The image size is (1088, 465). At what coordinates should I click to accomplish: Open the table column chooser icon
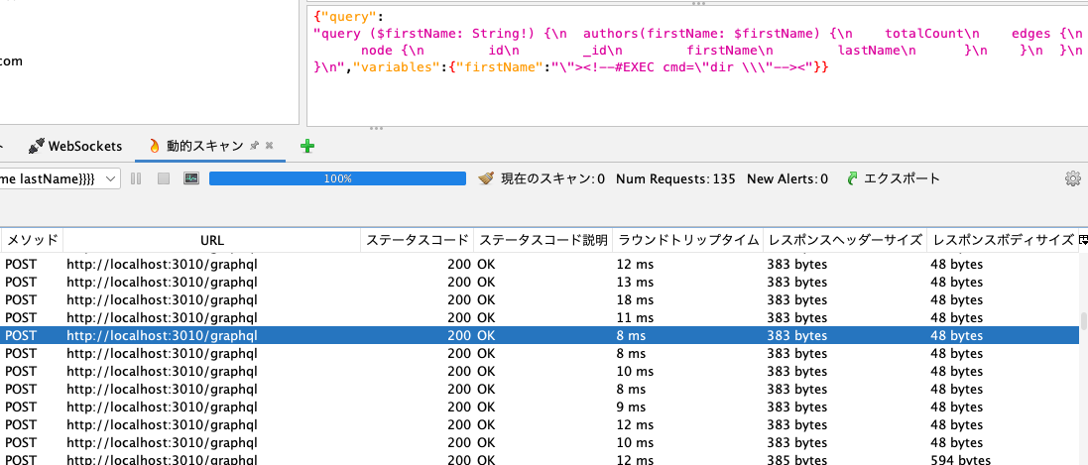[x=1083, y=241]
